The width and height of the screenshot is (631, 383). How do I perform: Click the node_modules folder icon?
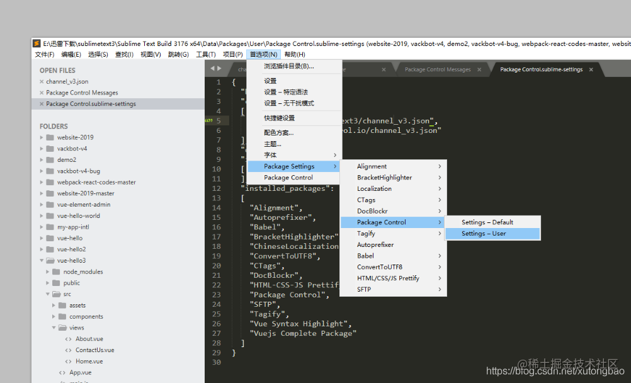pyautogui.click(x=56, y=272)
